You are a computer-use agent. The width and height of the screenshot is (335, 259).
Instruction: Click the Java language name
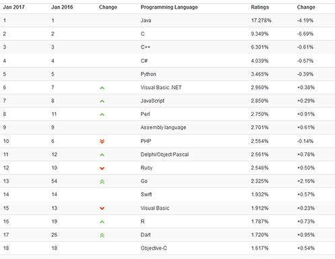[146, 20]
